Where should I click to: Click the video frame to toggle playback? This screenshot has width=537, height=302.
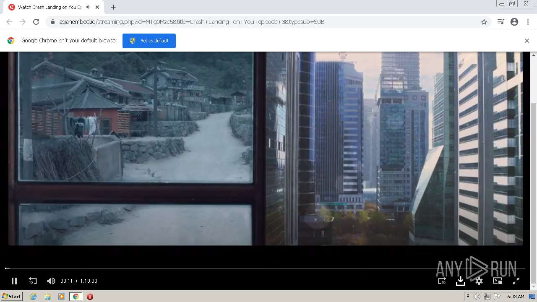click(266, 148)
